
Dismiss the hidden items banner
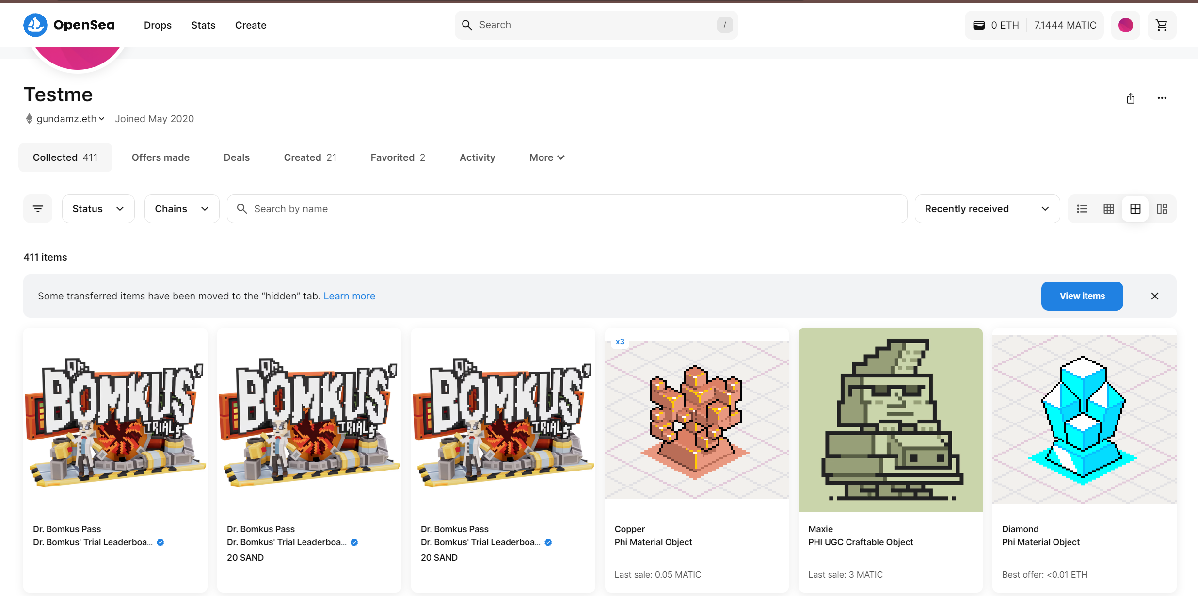click(x=1154, y=296)
